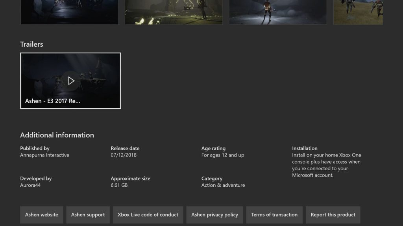Open Terms of transaction
This screenshot has height=226, width=403.
click(274, 215)
